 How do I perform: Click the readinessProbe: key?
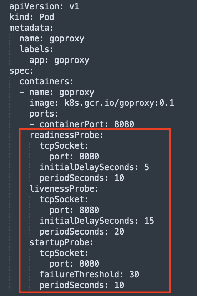(x=66, y=135)
